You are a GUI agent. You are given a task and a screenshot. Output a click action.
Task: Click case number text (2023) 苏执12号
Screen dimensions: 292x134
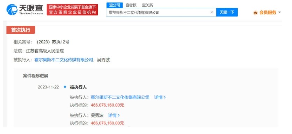point(53,42)
